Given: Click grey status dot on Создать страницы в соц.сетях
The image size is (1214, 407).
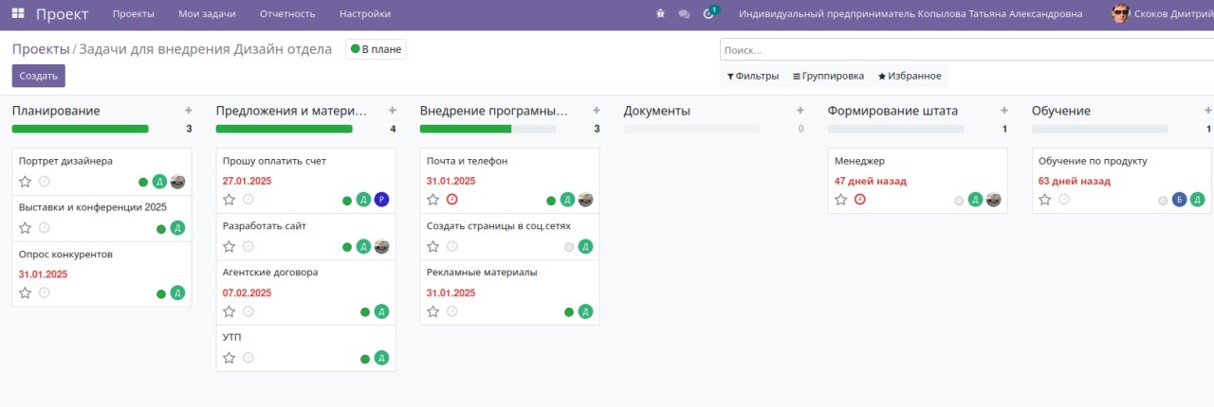Looking at the screenshot, I should (x=569, y=247).
